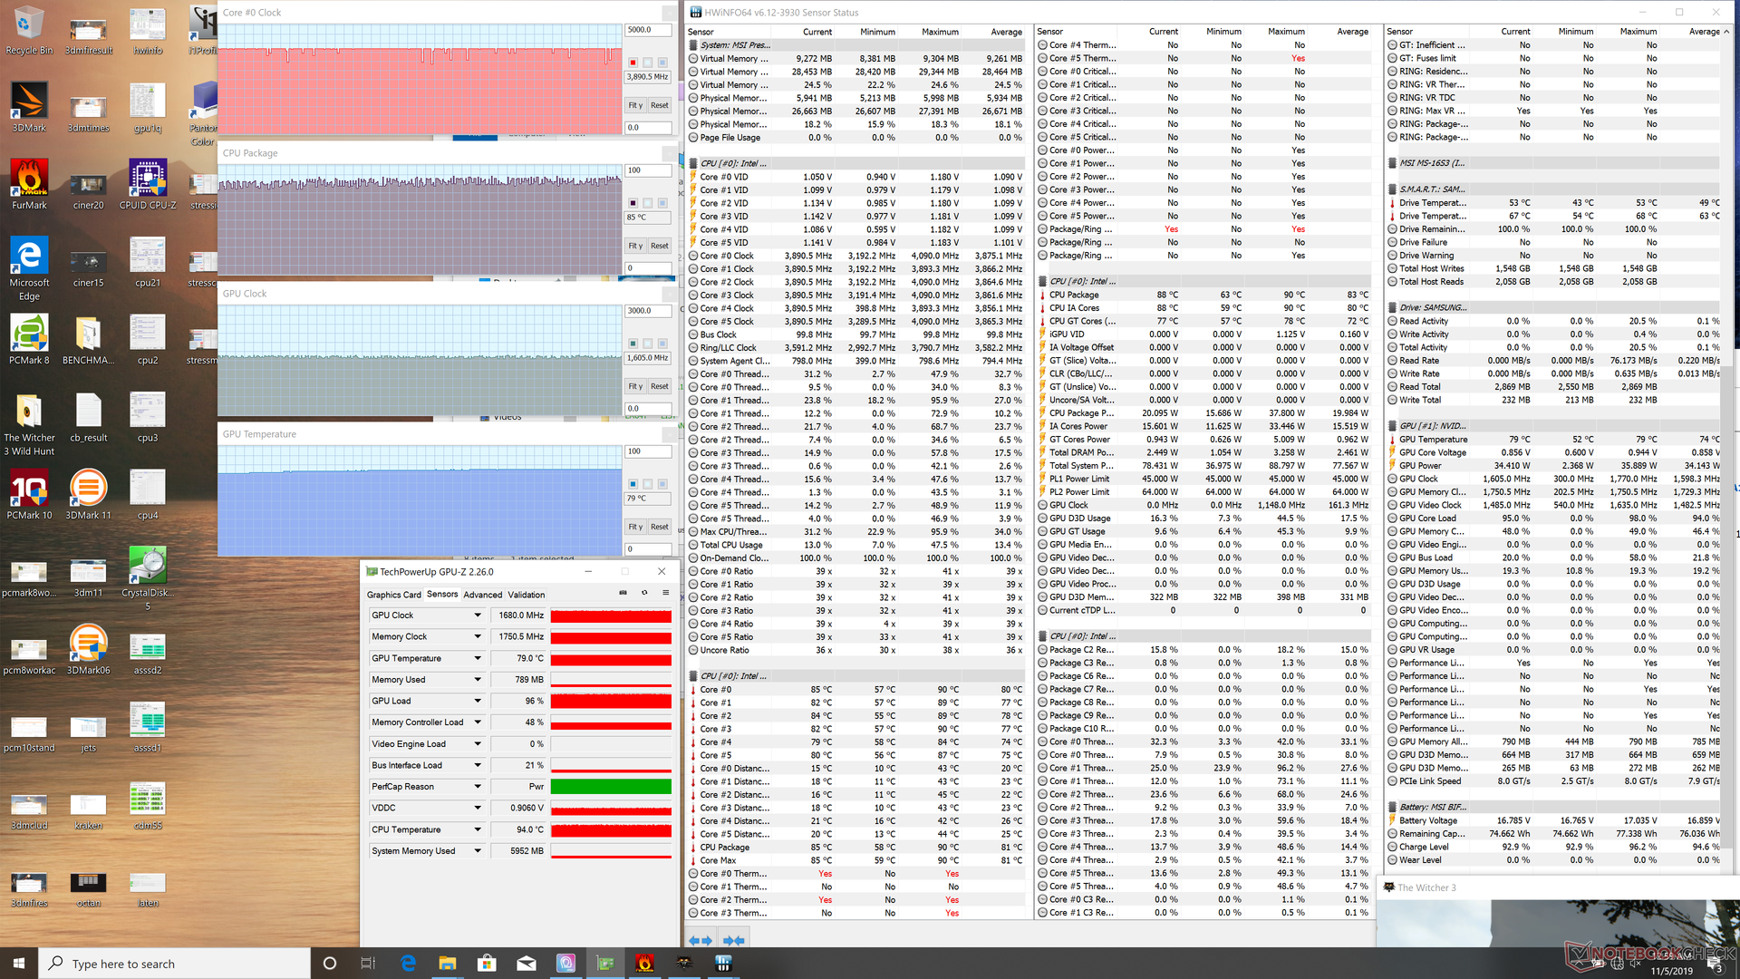Select the Core #0 VID sensor row
The width and height of the screenshot is (1740, 979).
pos(857,177)
